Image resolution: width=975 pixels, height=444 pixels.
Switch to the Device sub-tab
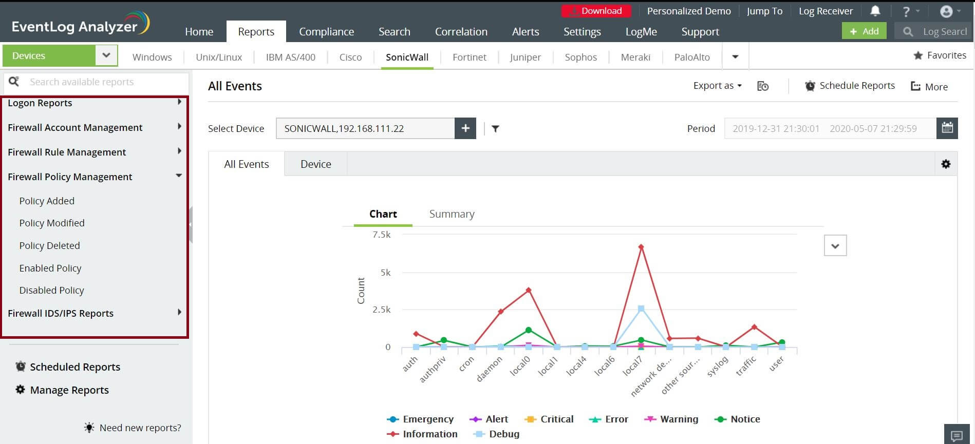(x=316, y=164)
